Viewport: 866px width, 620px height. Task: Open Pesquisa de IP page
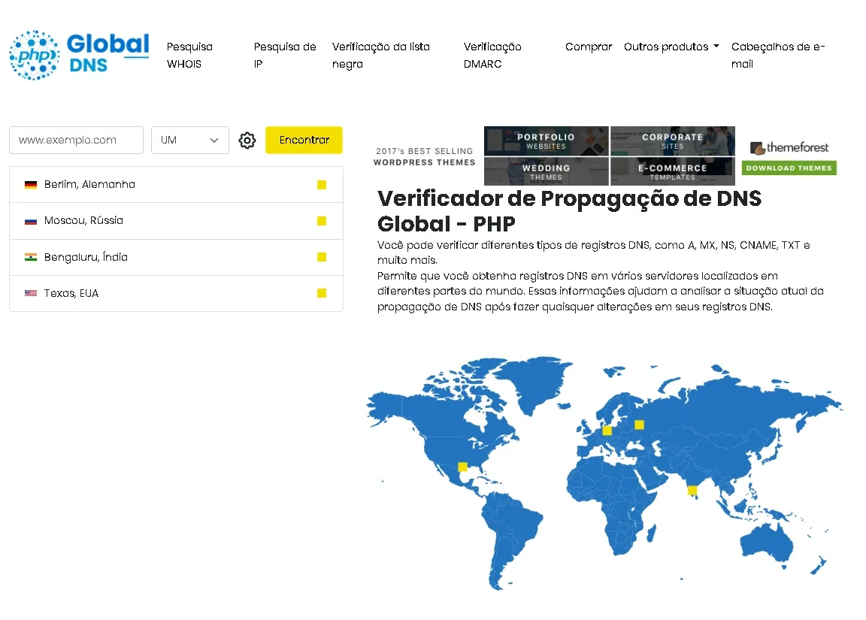pos(284,55)
